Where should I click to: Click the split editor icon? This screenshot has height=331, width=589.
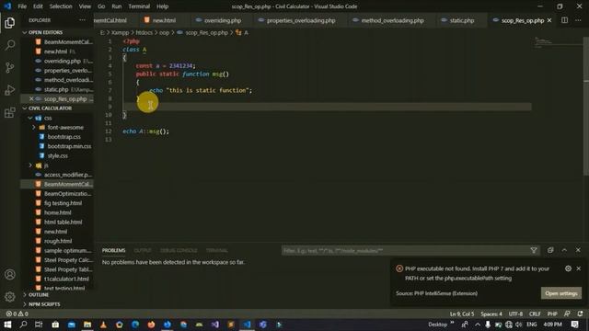tap(564, 20)
